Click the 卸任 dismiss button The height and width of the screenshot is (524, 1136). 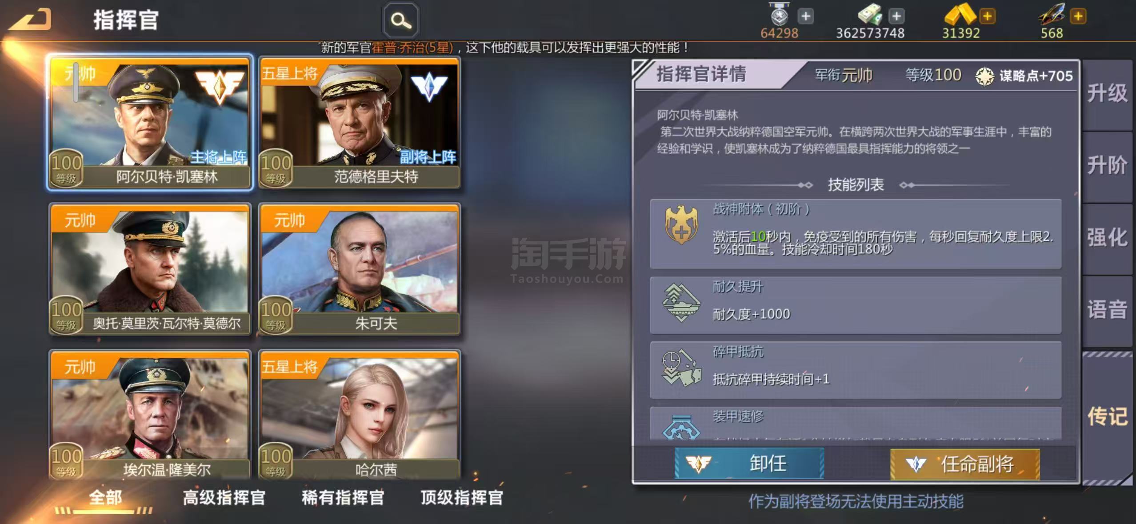[x=749, y=464]
